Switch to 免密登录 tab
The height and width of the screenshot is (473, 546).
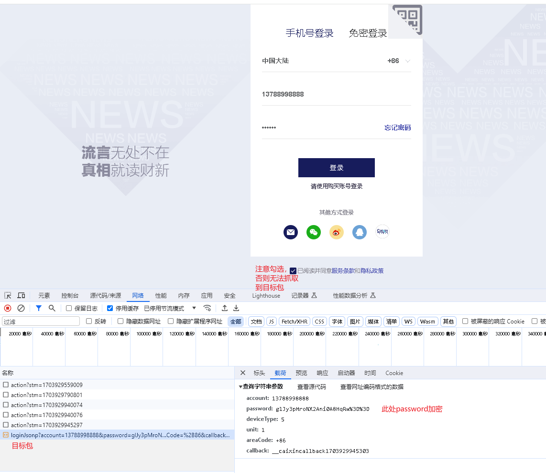(368, 33)
